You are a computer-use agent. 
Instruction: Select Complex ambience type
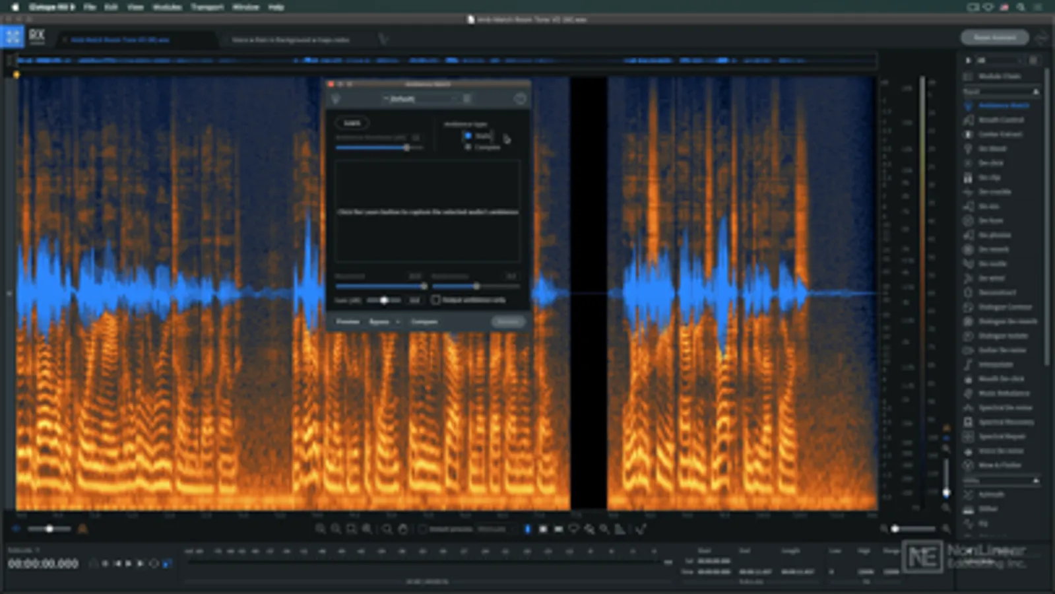[x=468, y=147]
